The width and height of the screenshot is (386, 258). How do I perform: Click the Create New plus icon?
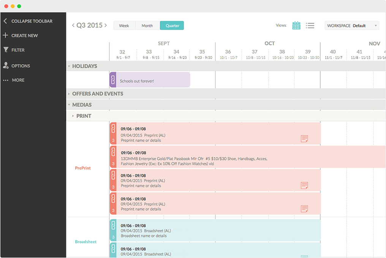5,35
